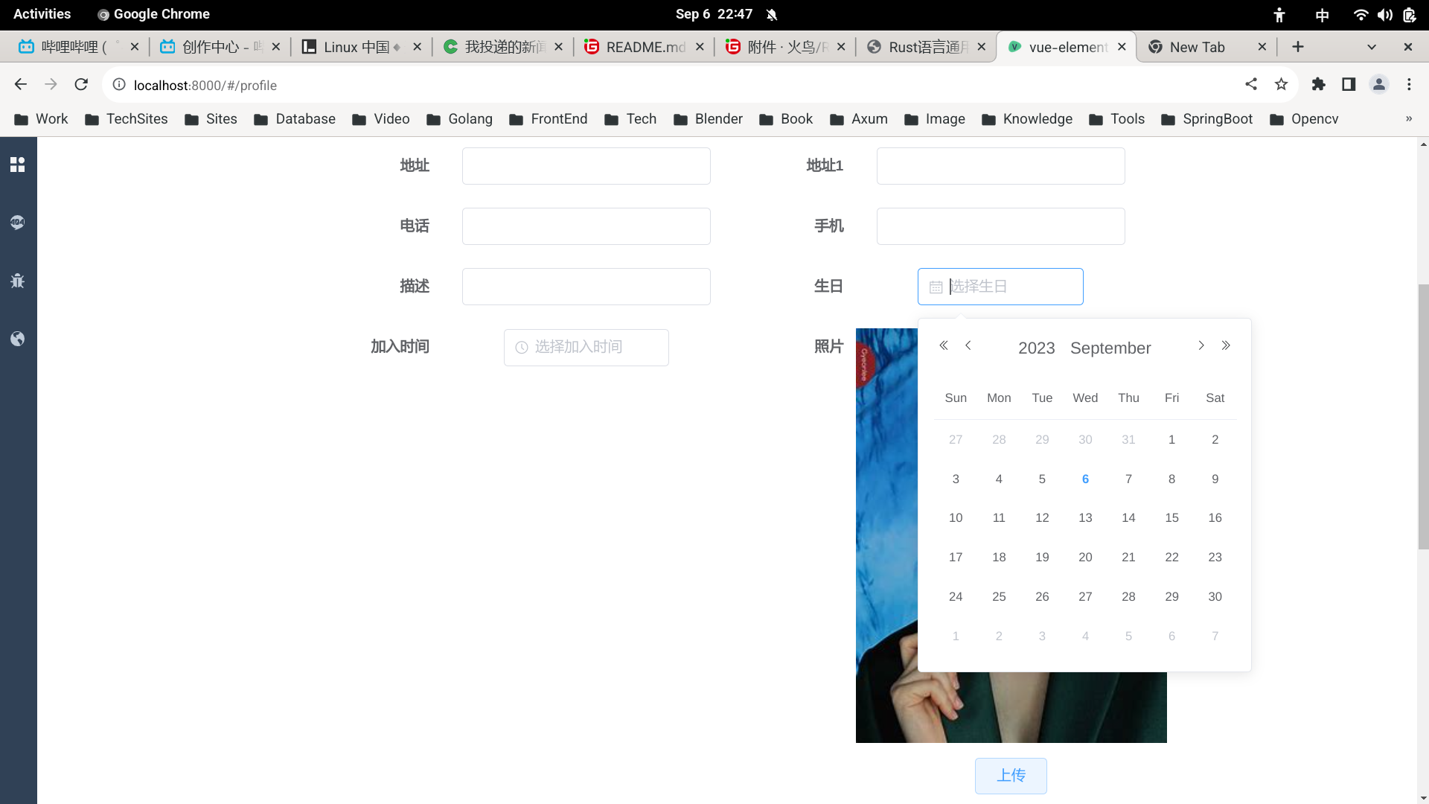Expand browser bookmarks bar overflow arrow

pos(1410,118)
